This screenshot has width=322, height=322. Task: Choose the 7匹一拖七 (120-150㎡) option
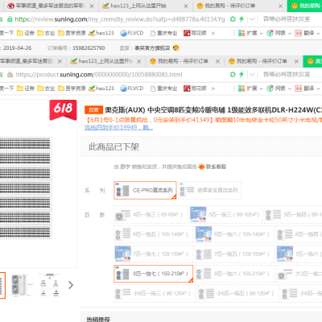pyautogui.click(x=153, y=254)
